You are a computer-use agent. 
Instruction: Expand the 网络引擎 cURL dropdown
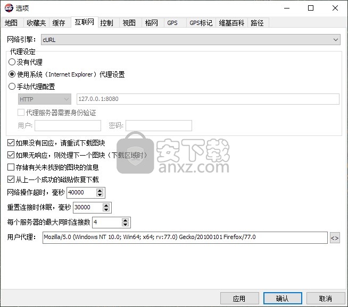pos(190,40)
